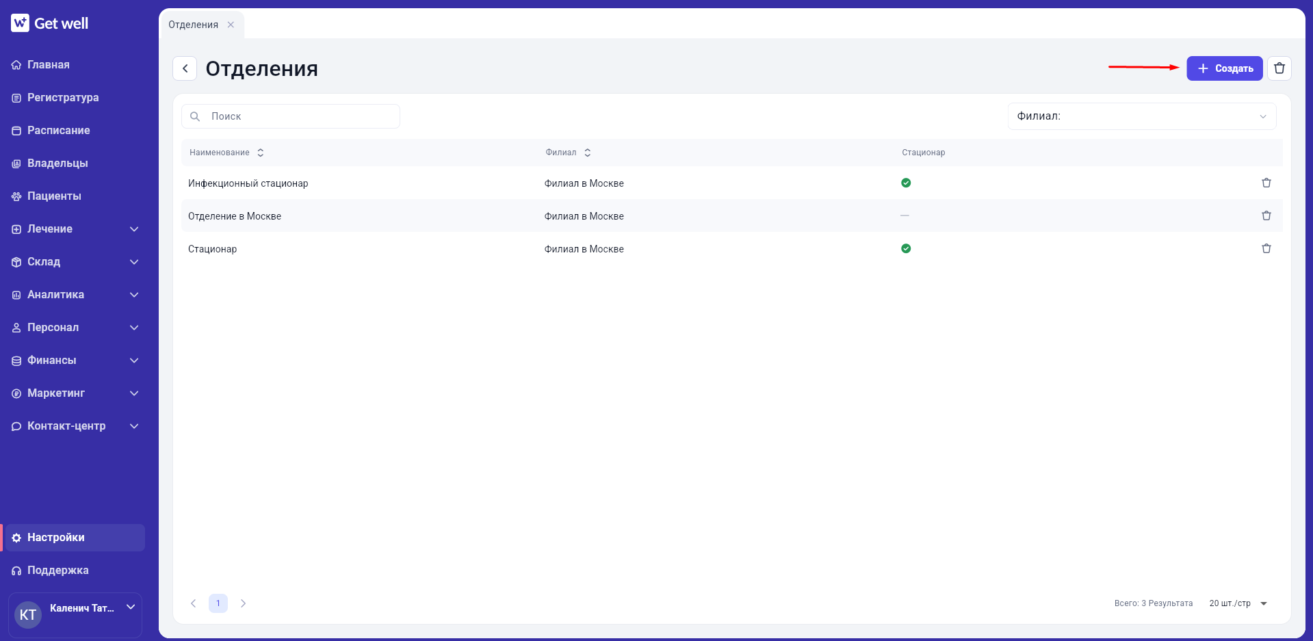The height and width of the screenshot is (641, 1313).
Task: Expand the Маркетинг menu chevron
Action: click(134, 393)
